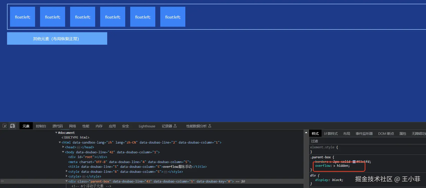Toggle the device toolbar icon
Viewport: 426px width, 188px height.
(x=12, y=126)
